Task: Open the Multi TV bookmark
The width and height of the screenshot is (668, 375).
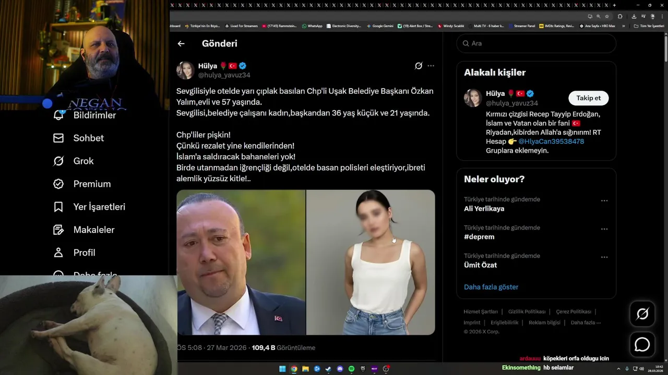Action: 486,26
